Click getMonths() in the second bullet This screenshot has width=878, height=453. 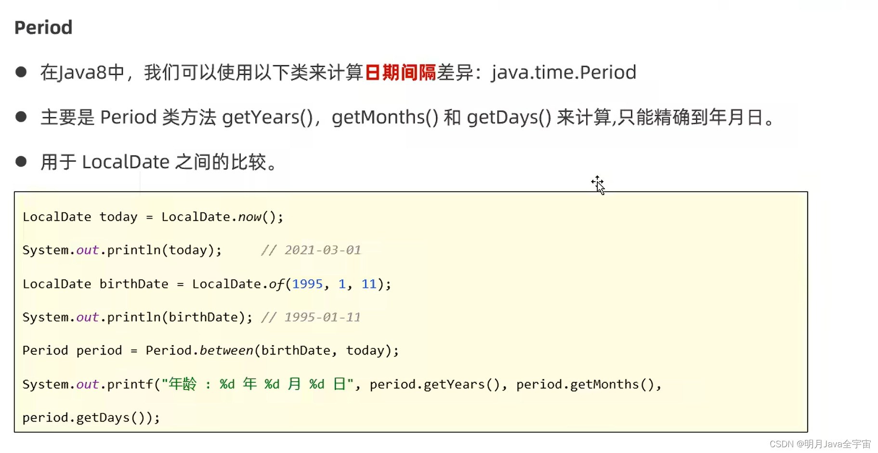pos(385,117)
